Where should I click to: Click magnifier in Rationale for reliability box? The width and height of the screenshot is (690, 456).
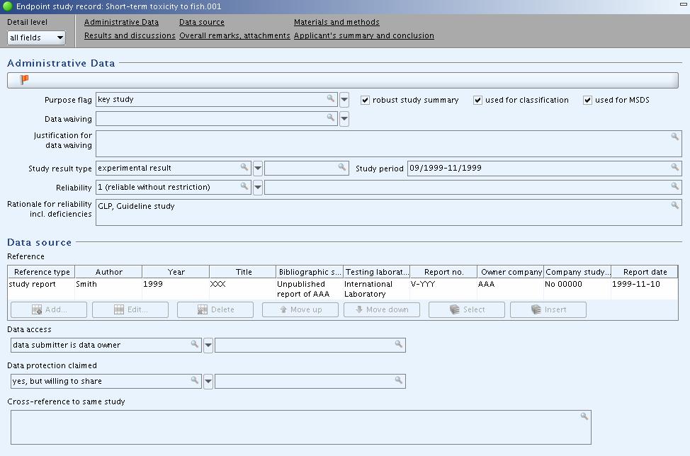click(674, 205)
